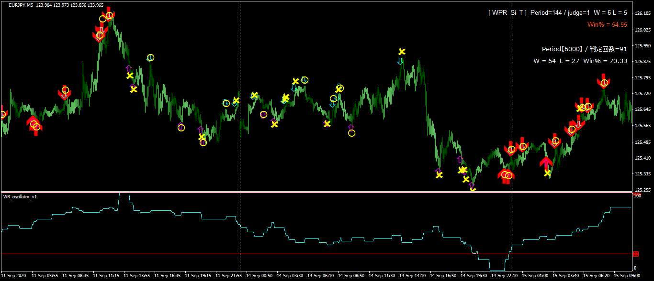
Task: Click the 14 Sep 00:50 time axis label
Action: [x=259, y=276]
